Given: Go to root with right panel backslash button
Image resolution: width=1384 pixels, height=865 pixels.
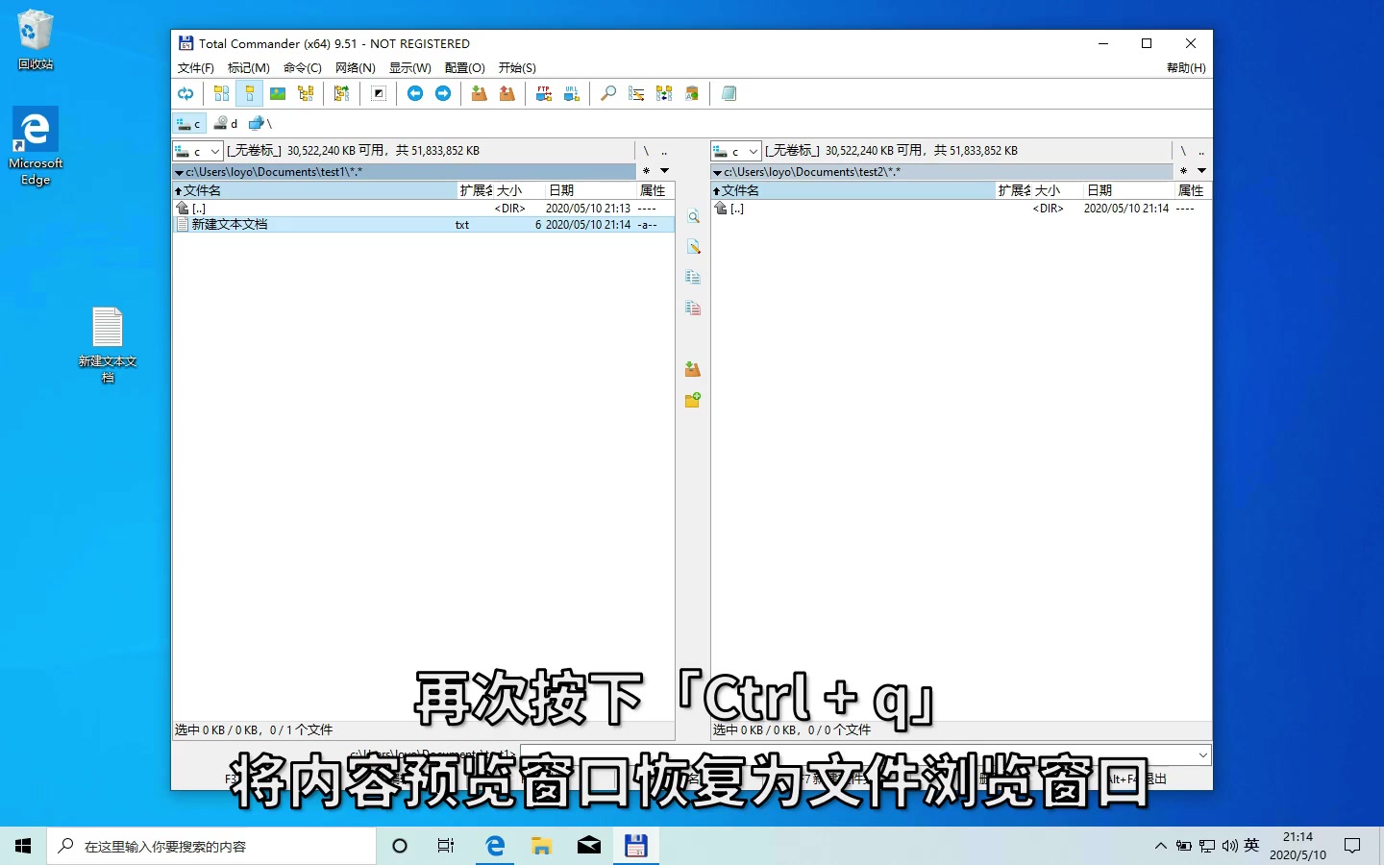Looking at the screenshot, I should click(x=1183, y=151).
